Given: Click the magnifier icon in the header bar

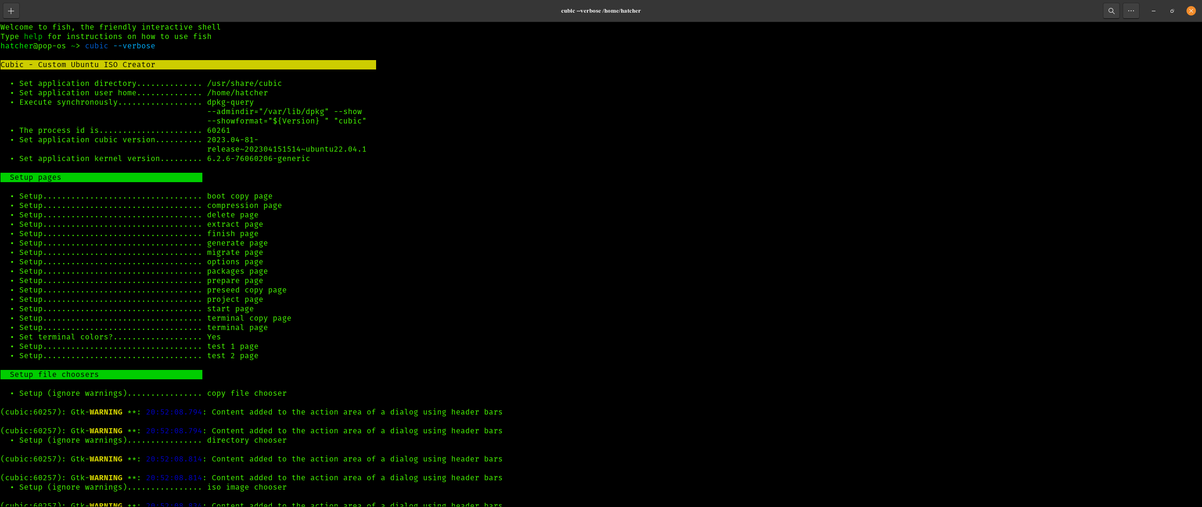Looking at the screenshot, I should click(x=1111, y=10).
